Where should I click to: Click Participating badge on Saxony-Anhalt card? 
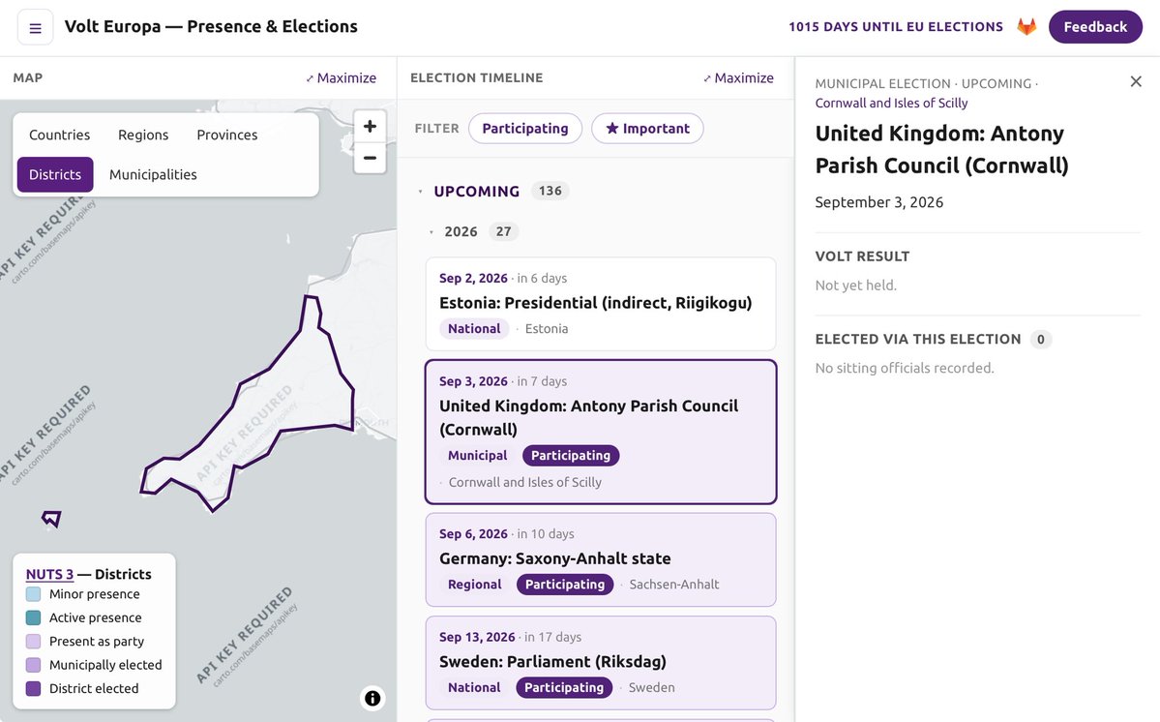coord(564,585)
